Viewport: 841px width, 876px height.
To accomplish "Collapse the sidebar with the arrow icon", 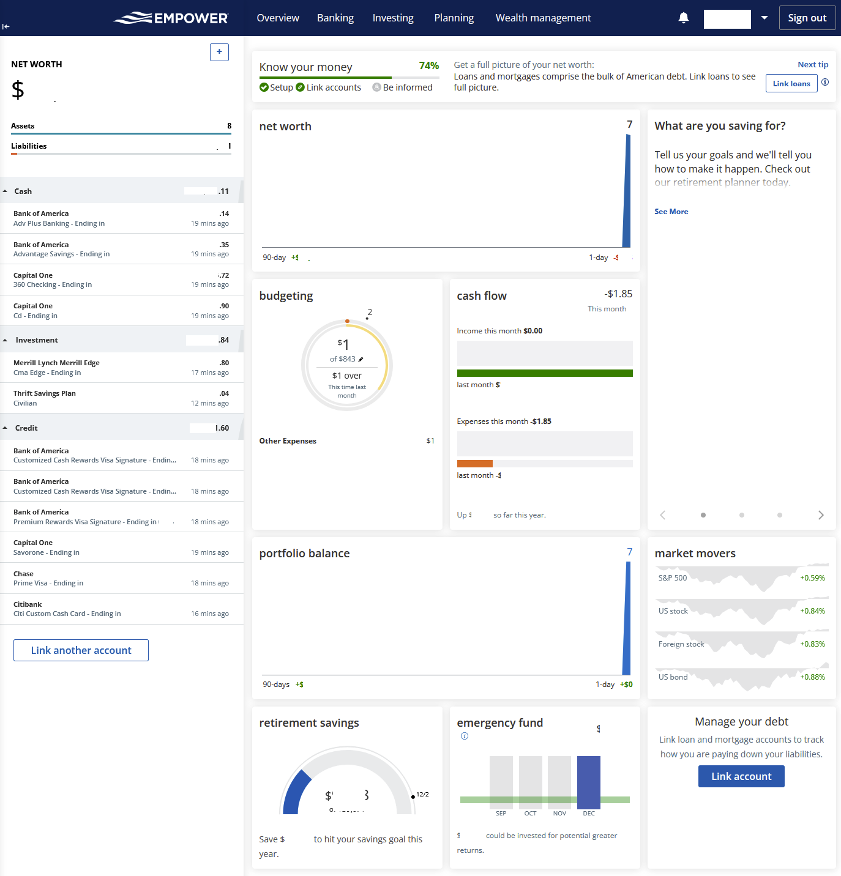I will tap(6, 26).
